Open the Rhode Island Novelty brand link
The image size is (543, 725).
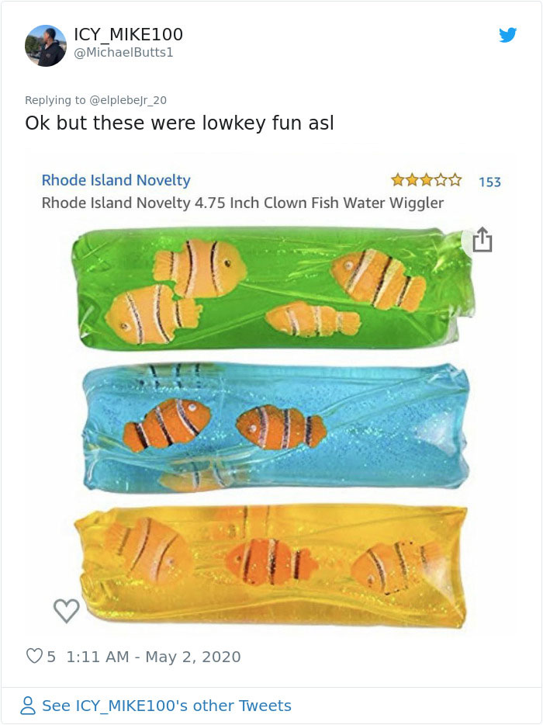(116, 180)
